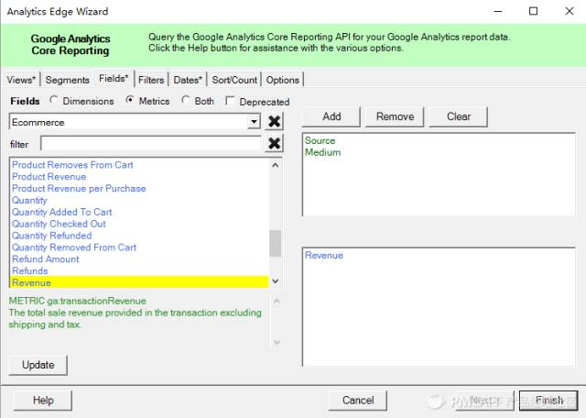Click the description box up arrow

point(277,302)
